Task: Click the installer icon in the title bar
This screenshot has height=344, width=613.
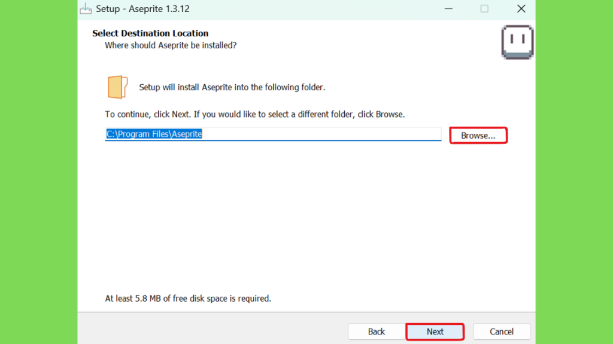Action: point(86,9)
